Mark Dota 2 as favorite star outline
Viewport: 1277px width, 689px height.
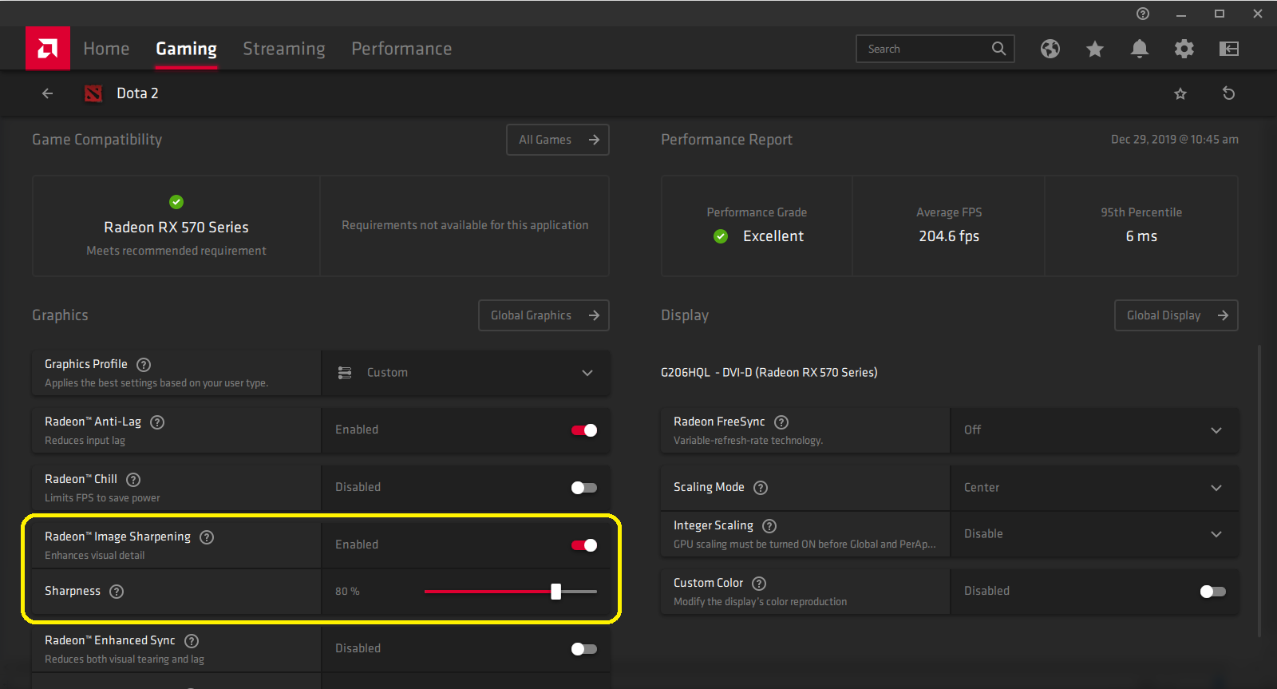[1180, 93]
